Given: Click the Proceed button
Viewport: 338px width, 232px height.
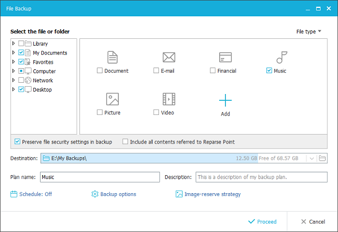Looking at the screenshot, I should (x=263, y=222).
